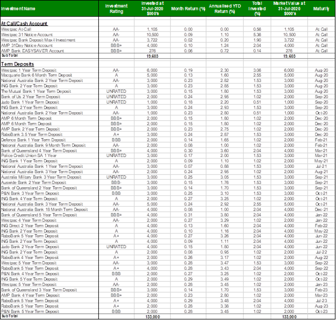Select the AMP 31Day Notice Account name
The height and width of the screenshot is (320, 336).
(x=27, y=45)
